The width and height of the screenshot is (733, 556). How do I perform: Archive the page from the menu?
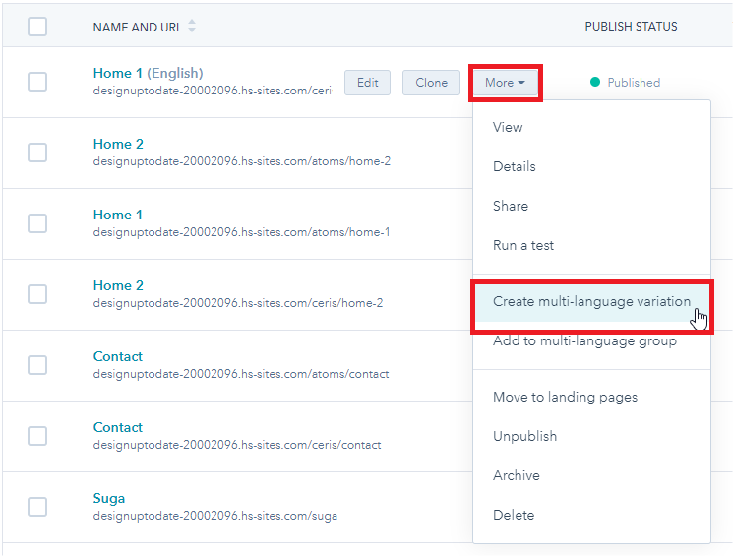click(x=517, y=475)
